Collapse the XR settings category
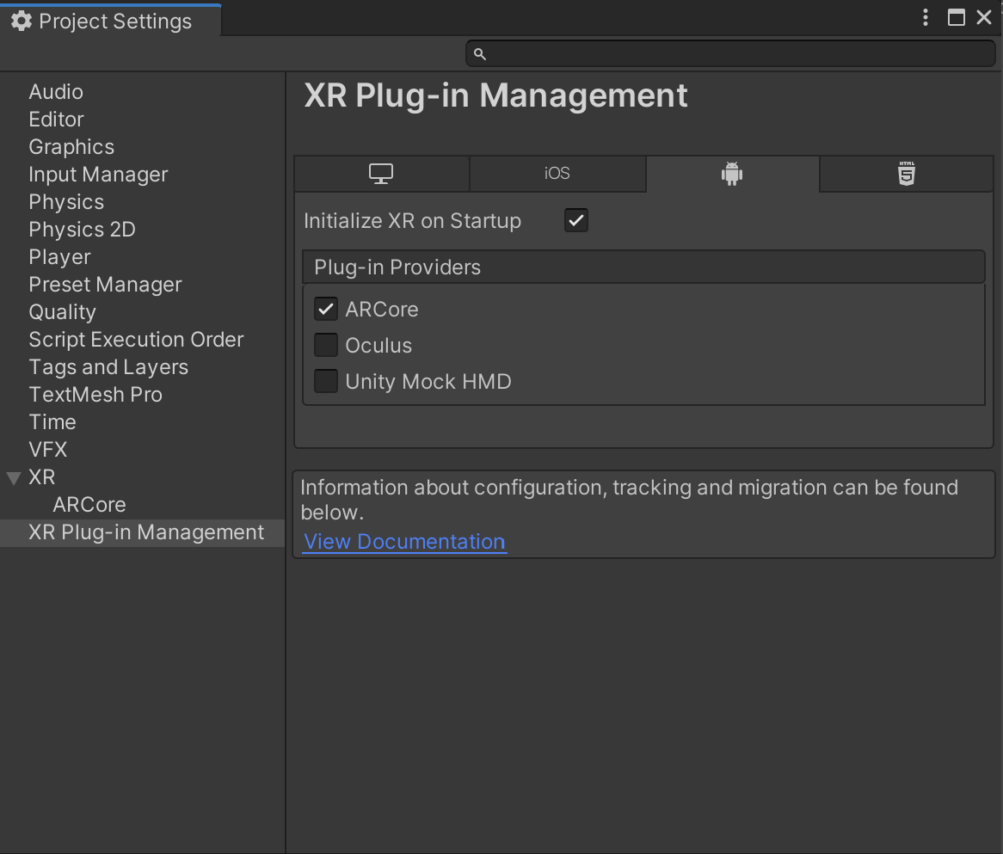 point(14,478)
